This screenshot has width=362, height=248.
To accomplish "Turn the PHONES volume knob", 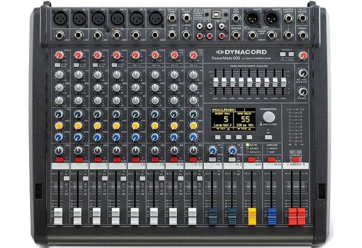I will [x=303, y=91].
